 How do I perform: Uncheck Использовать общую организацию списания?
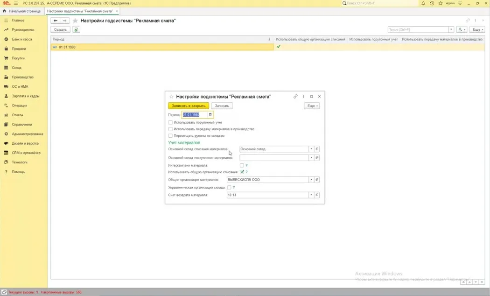[242, 172]
